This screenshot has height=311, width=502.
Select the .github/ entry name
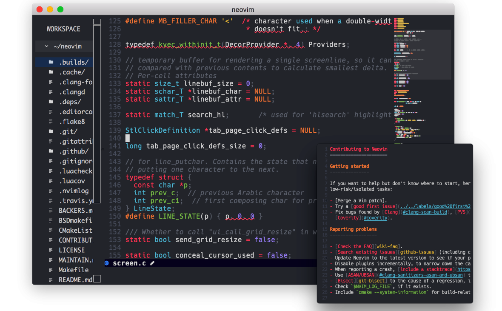point(74,151)
